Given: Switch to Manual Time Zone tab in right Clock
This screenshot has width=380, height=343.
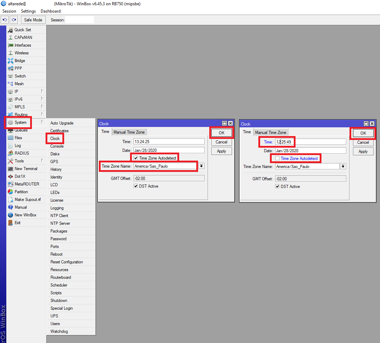Looking at the screenshot, I should tap(271, 133).
